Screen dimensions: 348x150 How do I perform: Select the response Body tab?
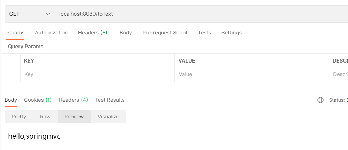11,100
